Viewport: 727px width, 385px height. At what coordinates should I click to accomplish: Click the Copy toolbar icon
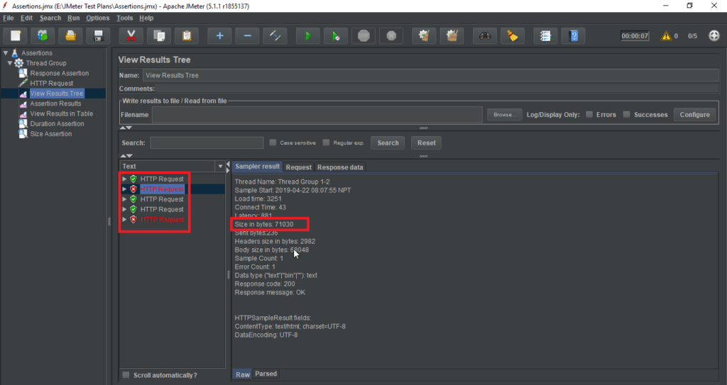159,35
